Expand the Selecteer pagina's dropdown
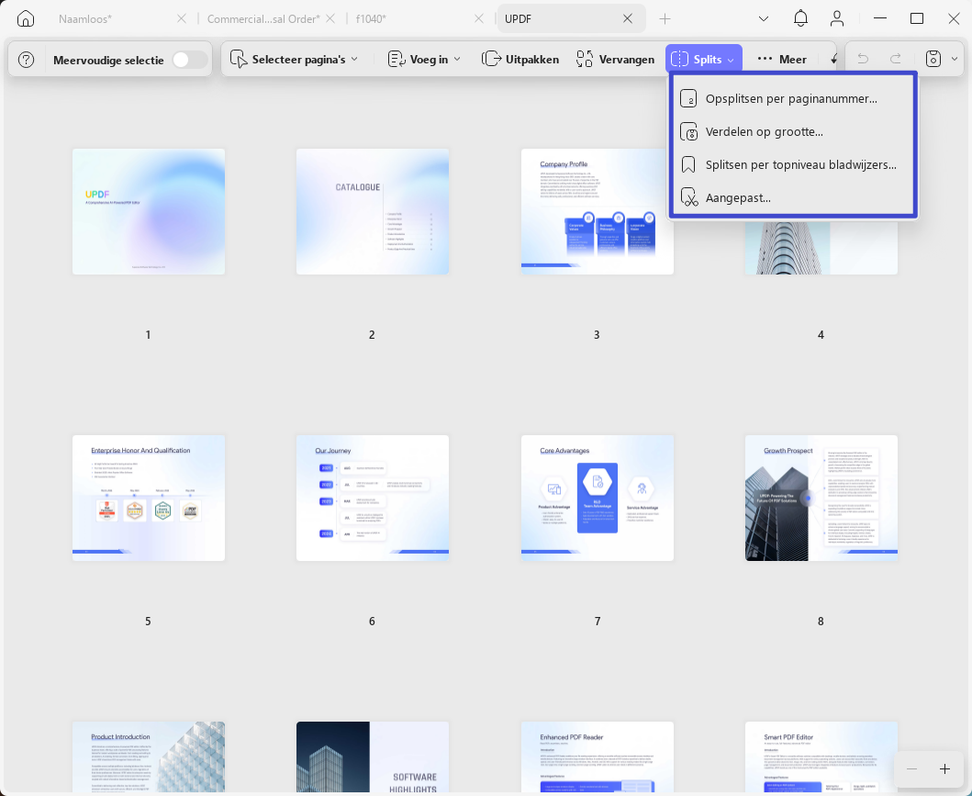Screen dimensions: 972x796 coord(295,60)
